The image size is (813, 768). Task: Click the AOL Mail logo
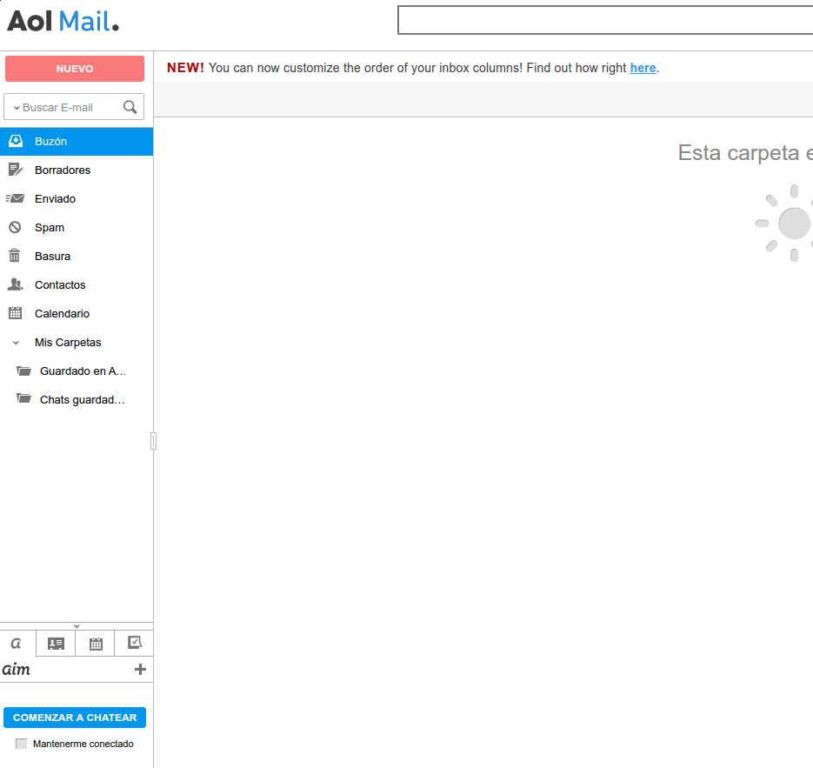coord(63,22)
